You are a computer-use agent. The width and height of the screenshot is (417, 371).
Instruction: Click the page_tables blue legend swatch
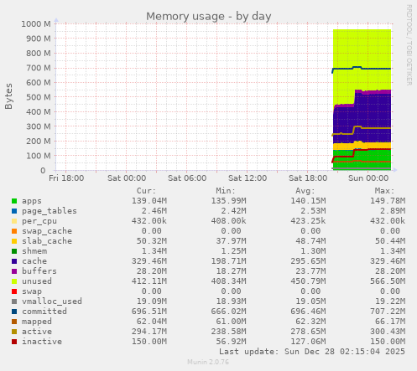point(14,211)
